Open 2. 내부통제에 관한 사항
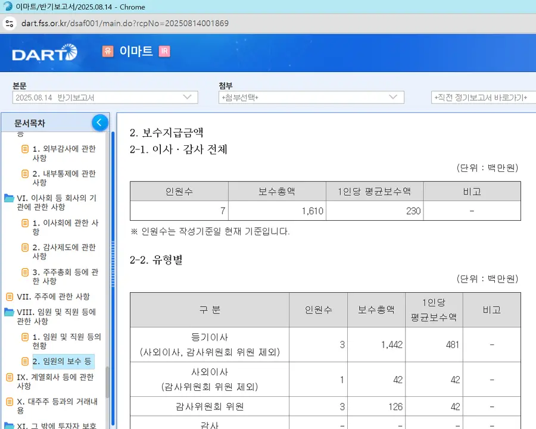 pos(64,179)
